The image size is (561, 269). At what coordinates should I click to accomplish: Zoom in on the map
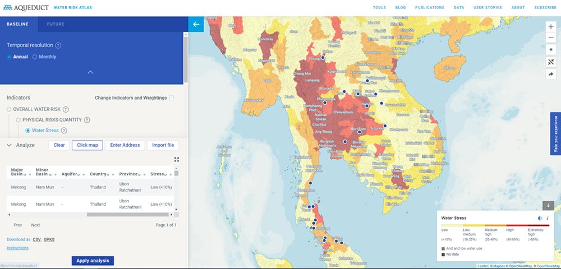coord(551,26)
